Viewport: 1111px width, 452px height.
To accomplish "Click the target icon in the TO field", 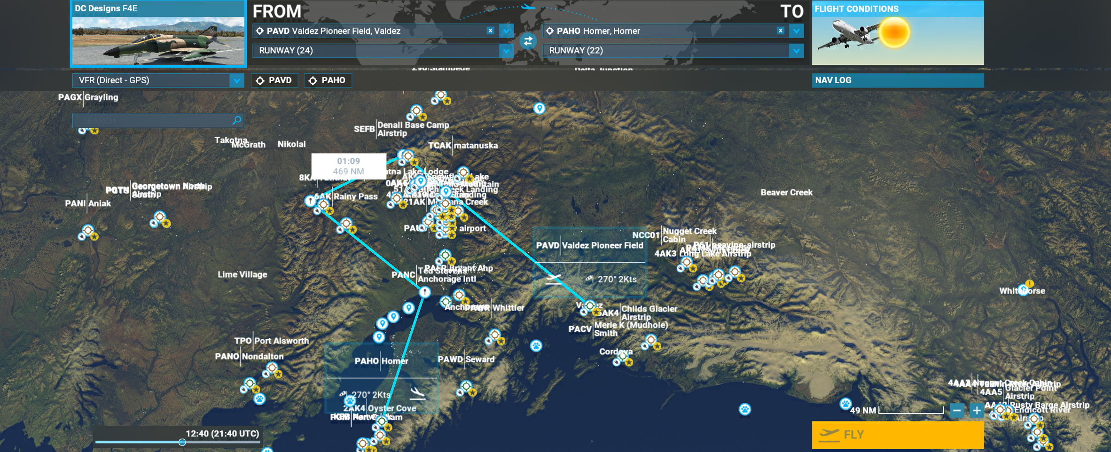I will click(549, 31).
